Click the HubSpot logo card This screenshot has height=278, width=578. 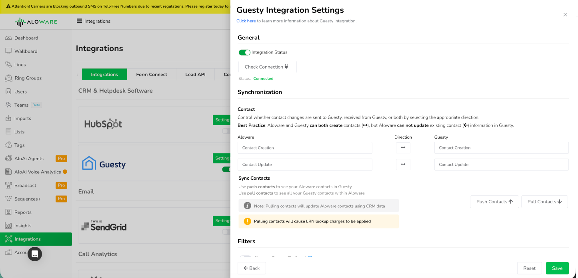(103, 124)
